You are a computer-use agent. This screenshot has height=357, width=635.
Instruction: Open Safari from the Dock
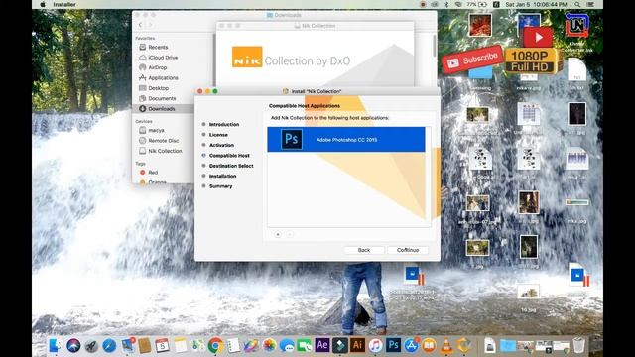[109, 346]
